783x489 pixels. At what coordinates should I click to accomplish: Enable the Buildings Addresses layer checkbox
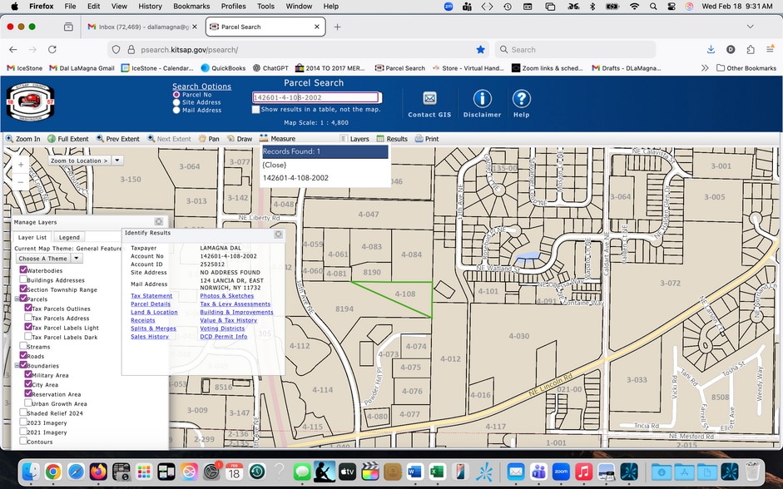(24, 280)
